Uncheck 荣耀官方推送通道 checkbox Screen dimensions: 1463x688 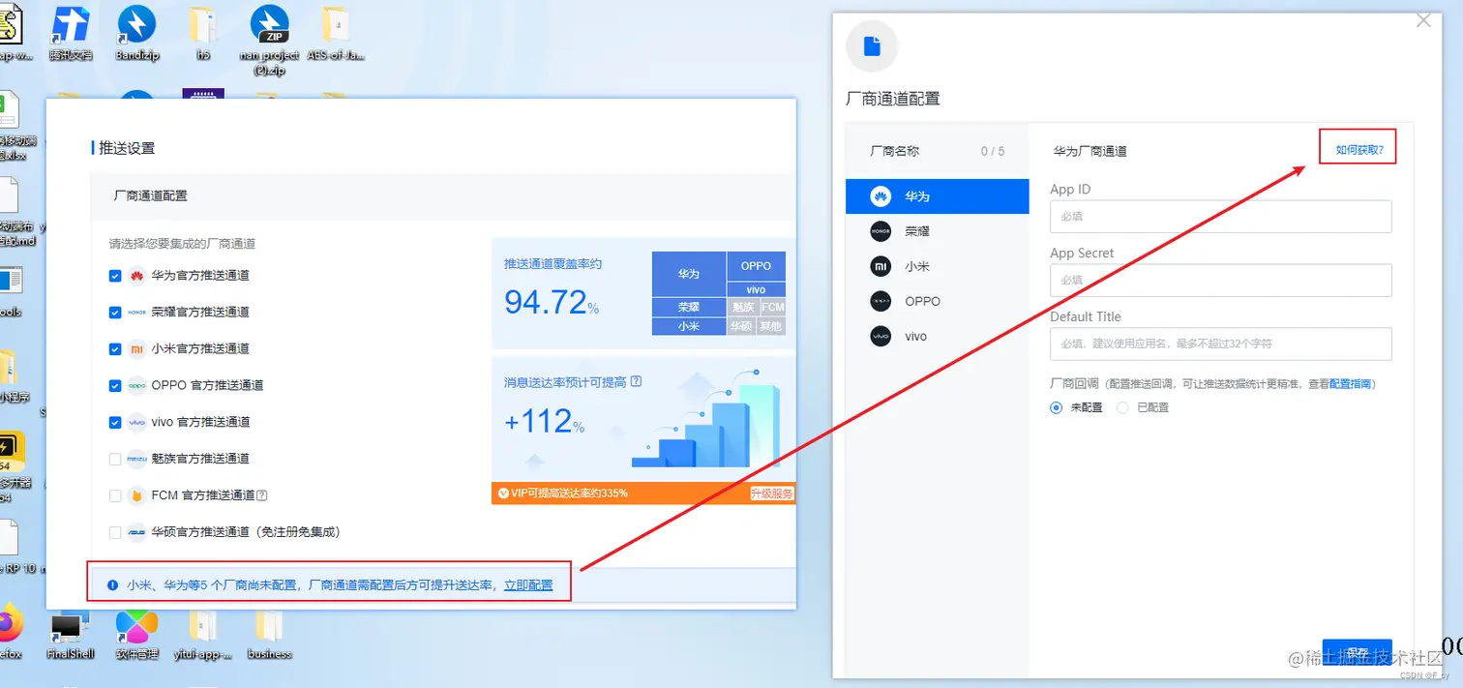click(115, 313)
